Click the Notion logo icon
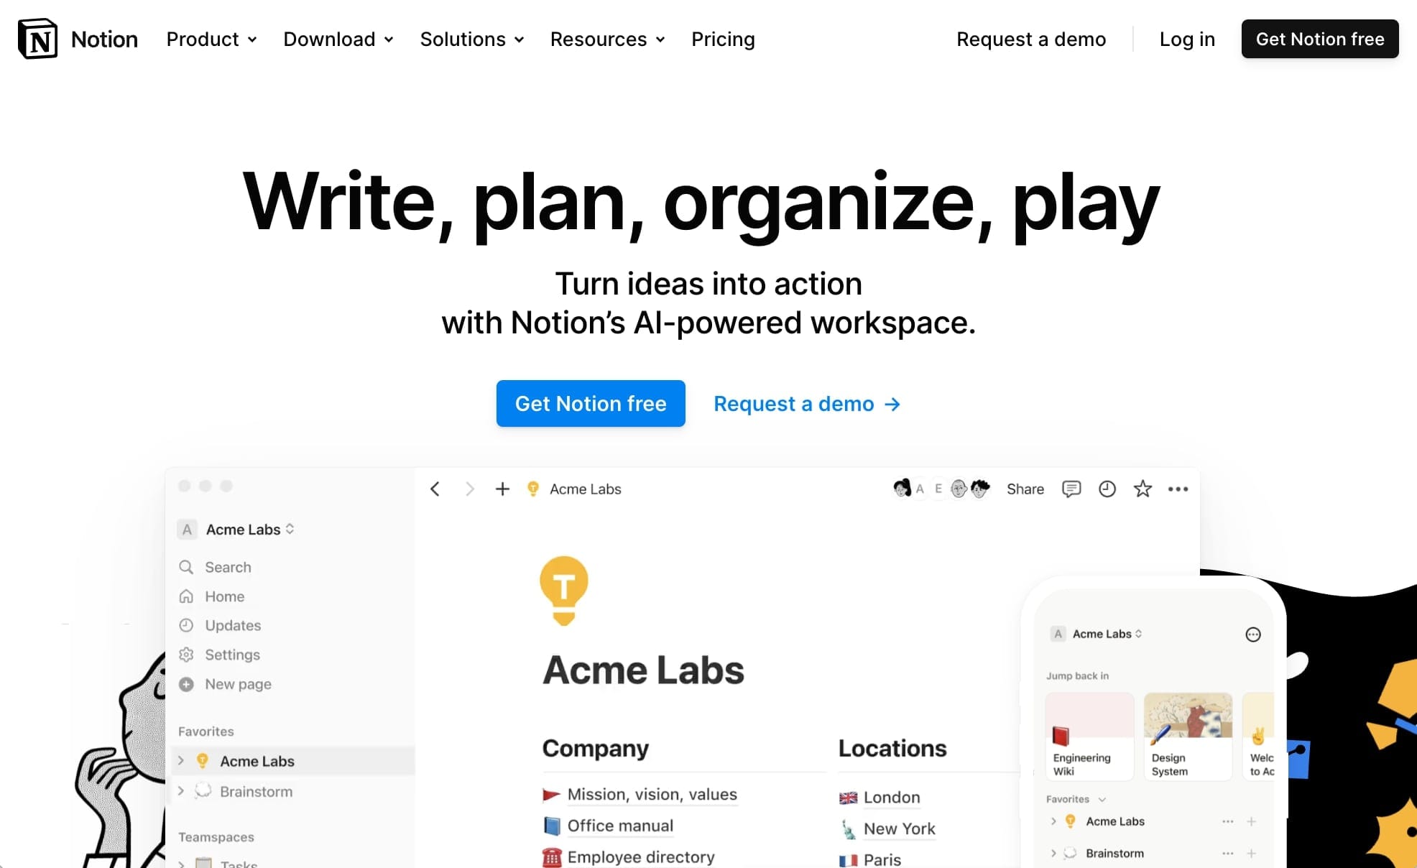This screenshot has width=1417, height=868. coord(37,39)
